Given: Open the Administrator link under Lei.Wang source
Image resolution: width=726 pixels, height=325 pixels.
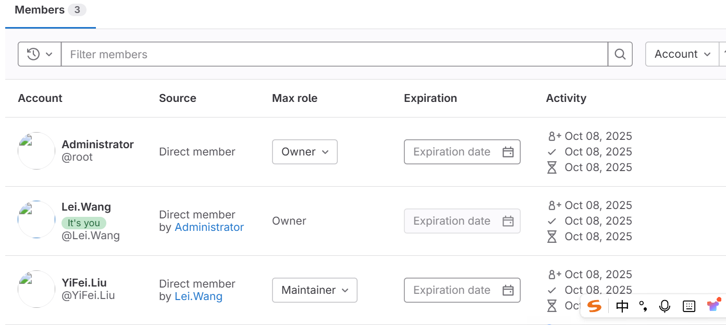Looking at the screenshot, I should coord(209,227).
